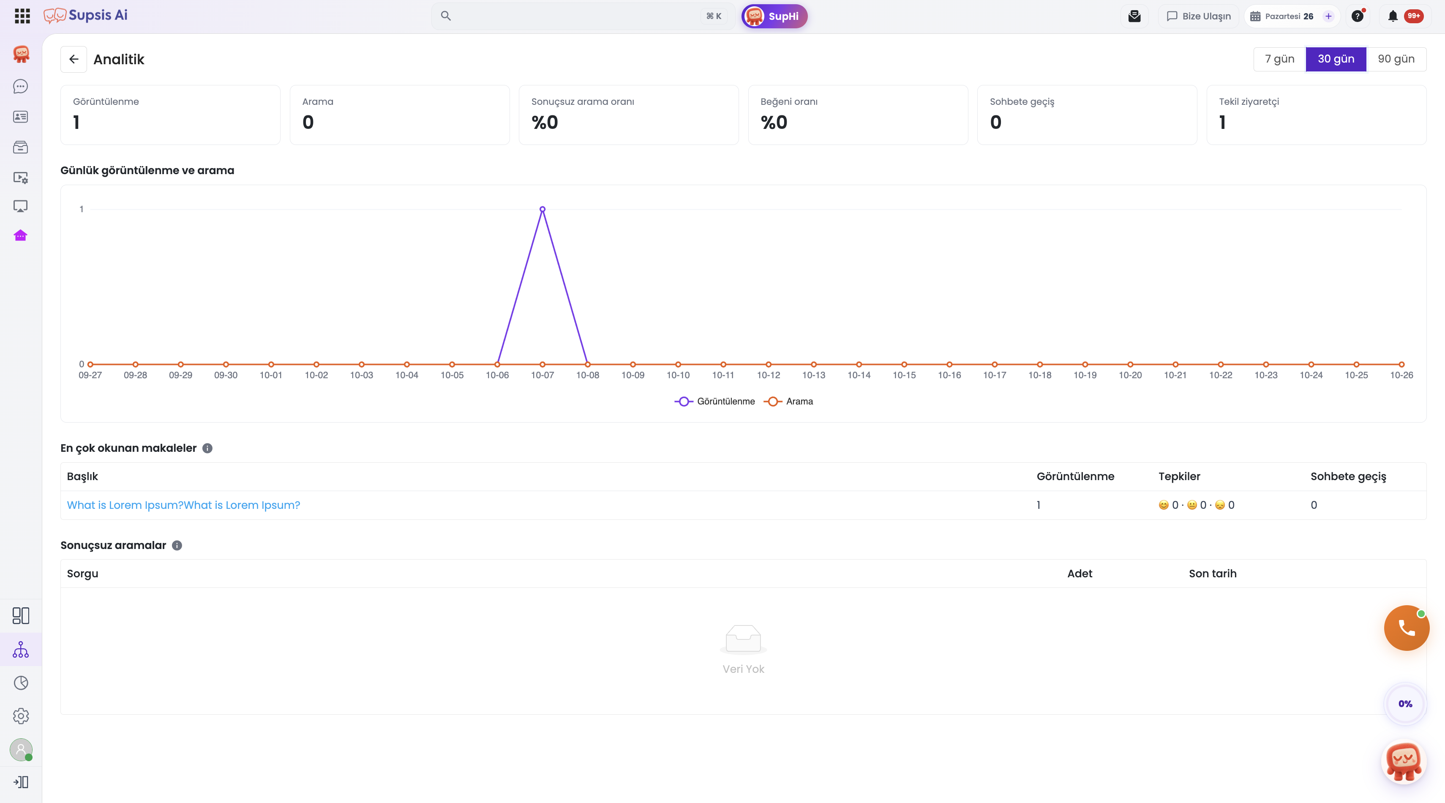Click the top search input field
This screenshot has height=803, width=1445.
582,16
